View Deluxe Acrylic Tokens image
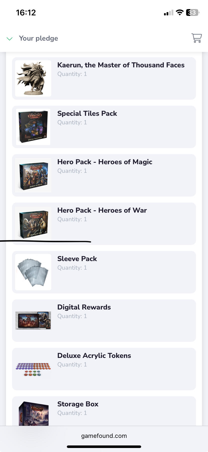208x452 pixels. pyautogui.click(x=33, y=369)
